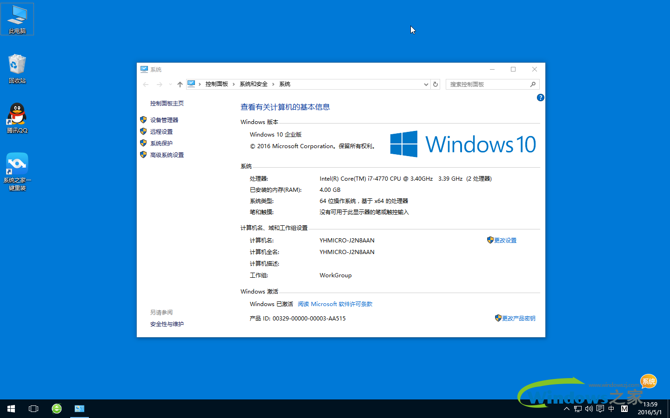The width and height of the screenshot is (670, 418).
Task: Expand hidden system tray icons chevron
Action: click(566, 409)
